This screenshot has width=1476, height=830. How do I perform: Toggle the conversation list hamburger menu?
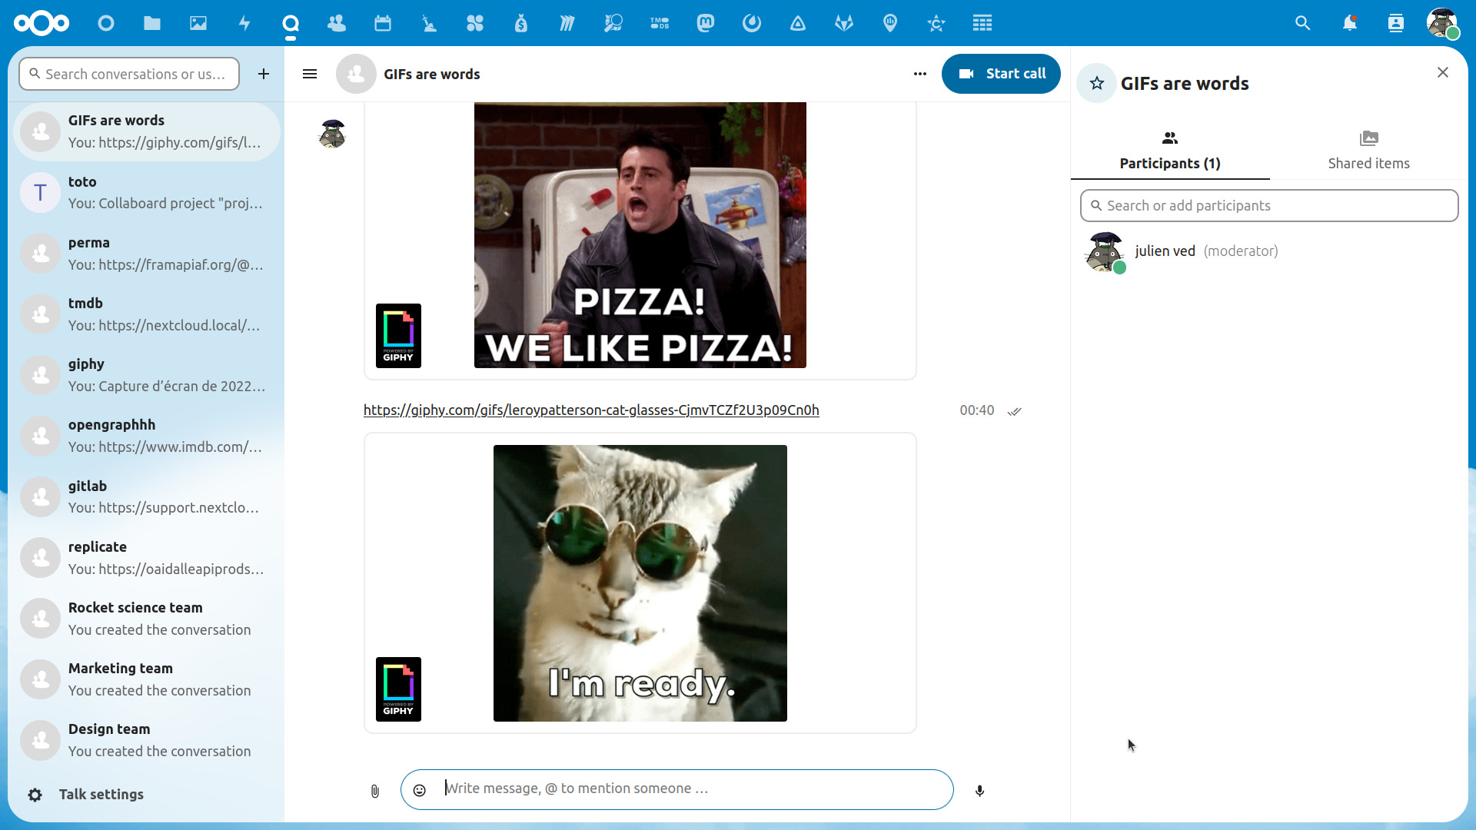pos(310,74)
